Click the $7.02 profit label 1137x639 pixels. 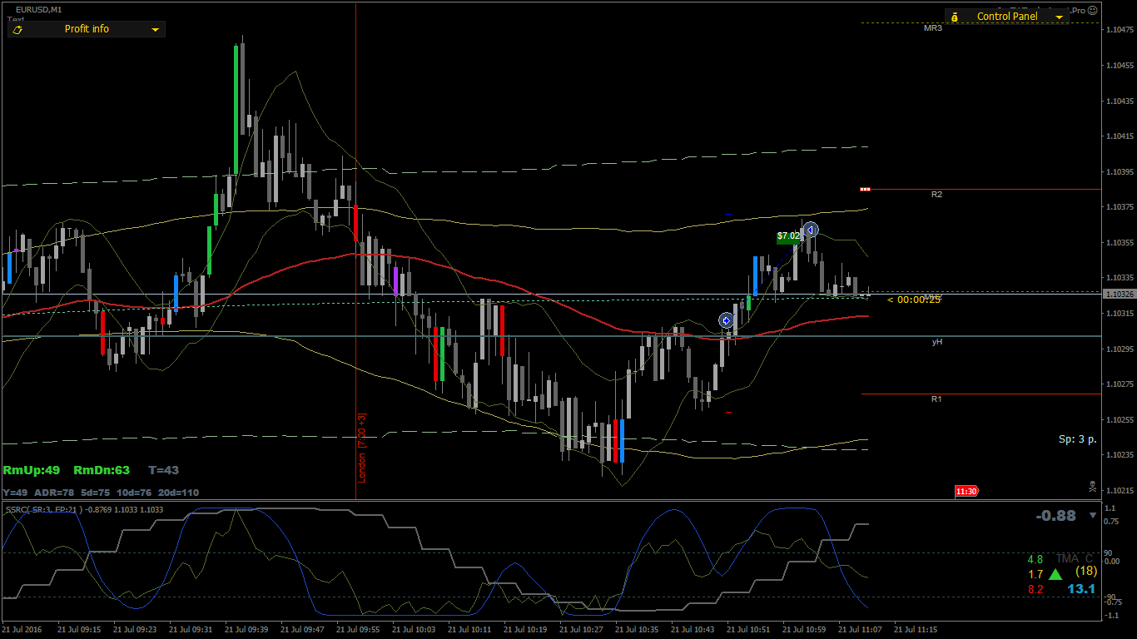coord(789,236)
